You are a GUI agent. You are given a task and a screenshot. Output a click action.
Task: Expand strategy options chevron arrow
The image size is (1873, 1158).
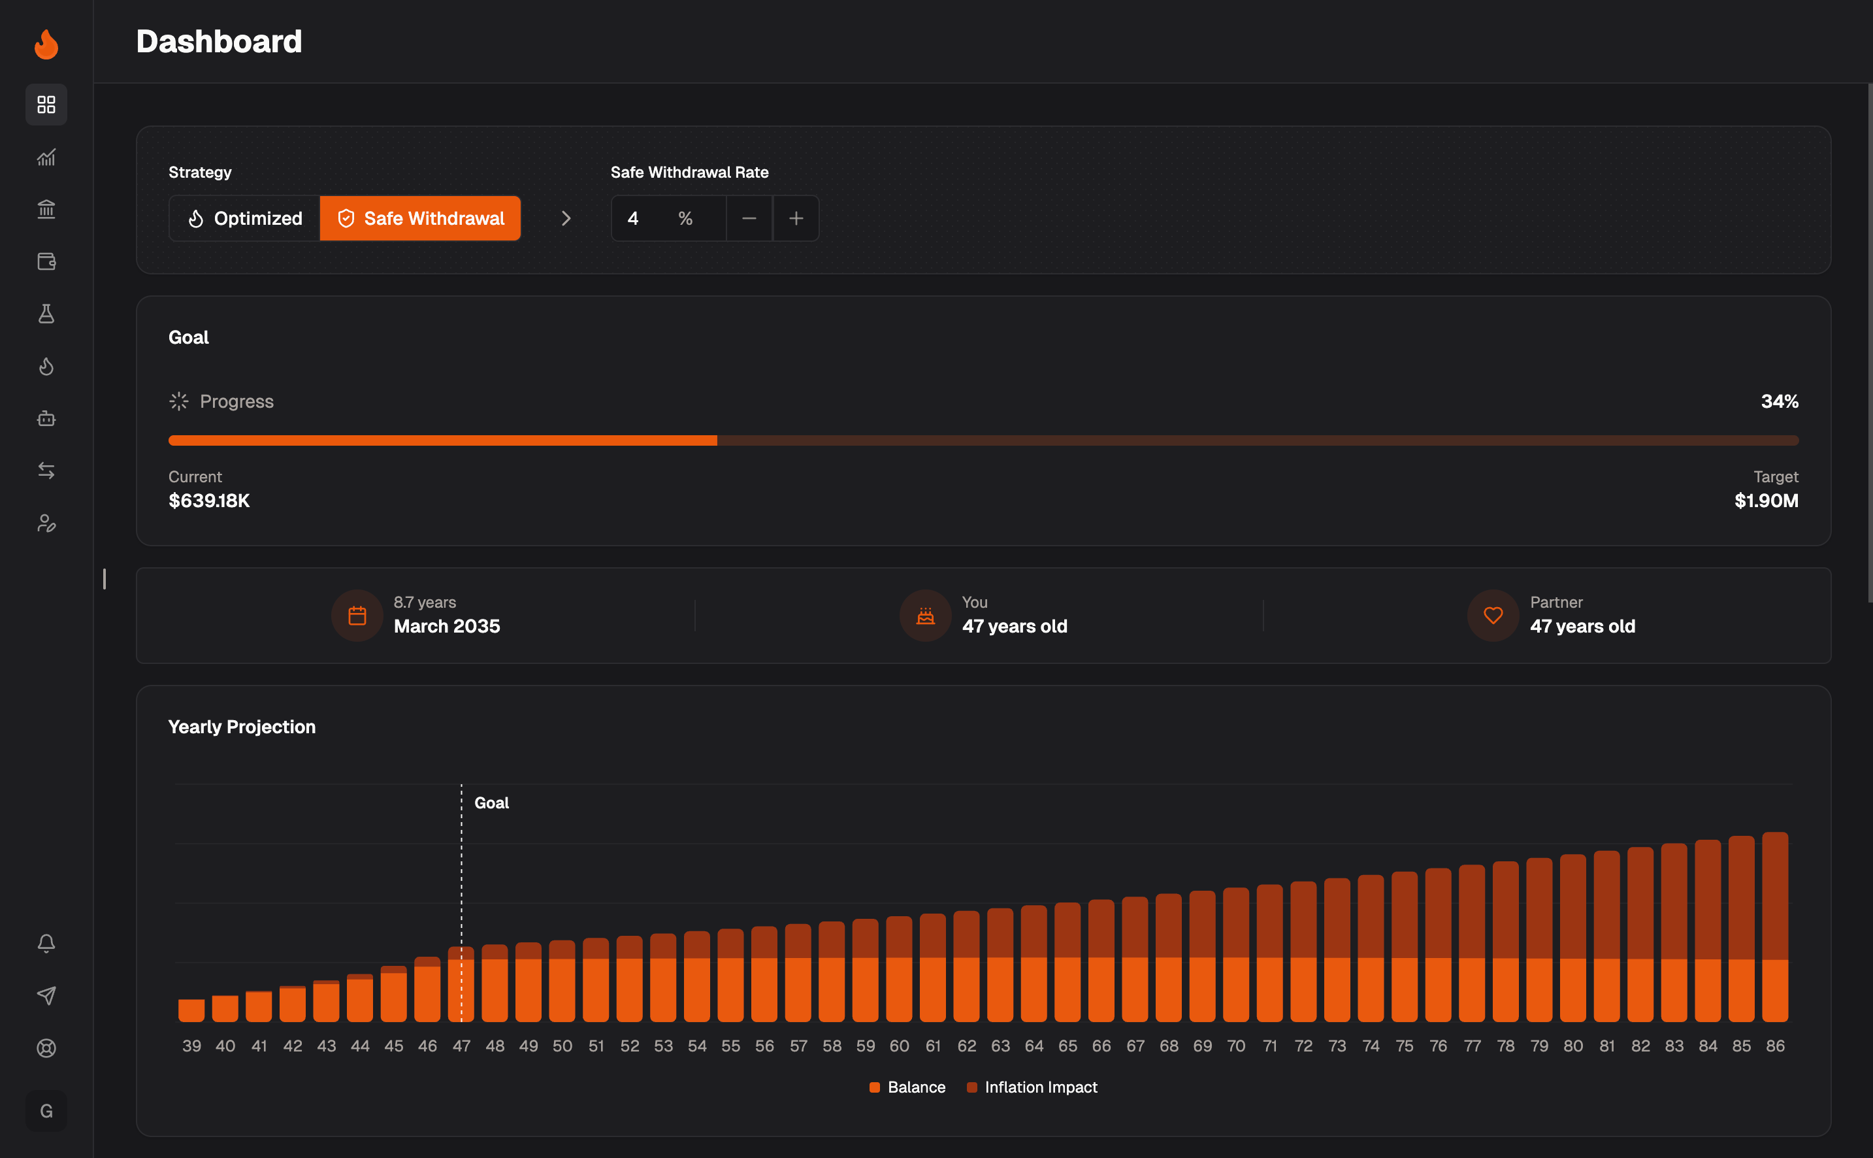[x=566, y=218]
